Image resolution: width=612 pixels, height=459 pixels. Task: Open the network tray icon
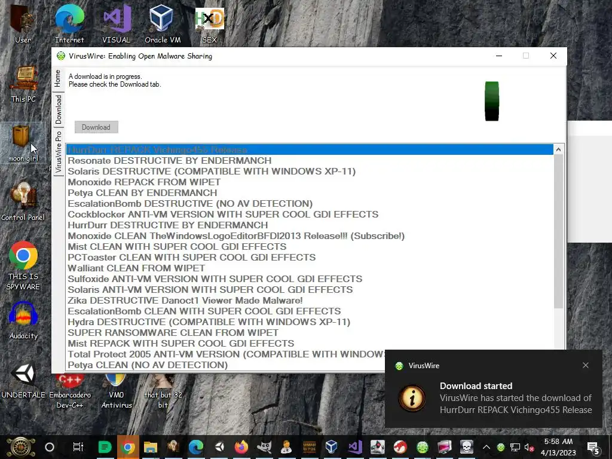(515, 447)
